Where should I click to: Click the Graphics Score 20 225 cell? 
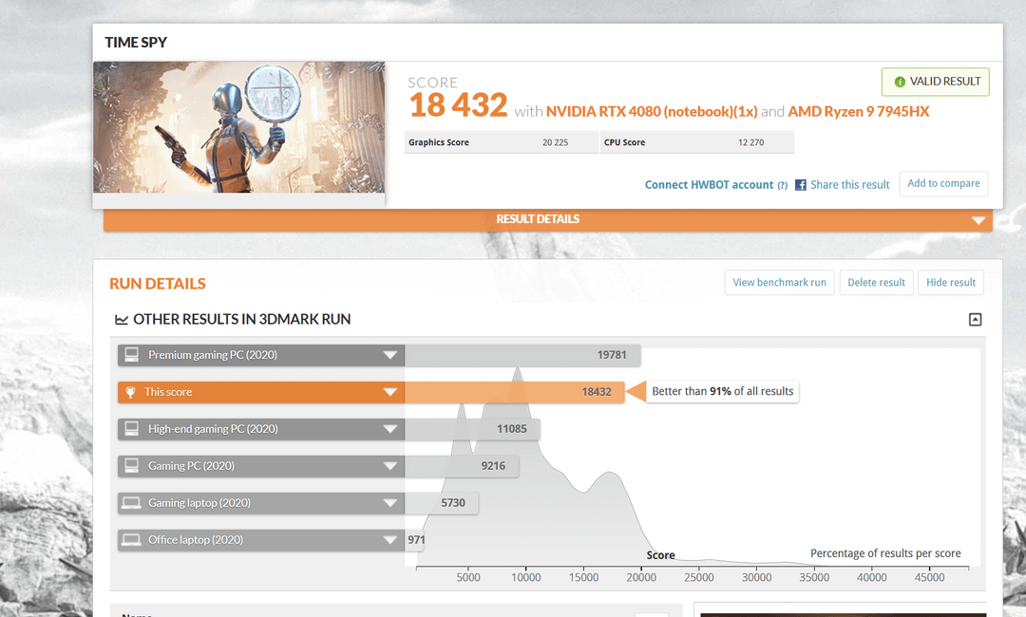click(x=502, y=142)
